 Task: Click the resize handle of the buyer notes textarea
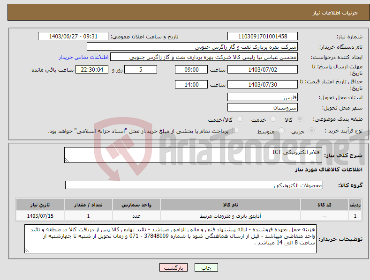[x=27, y=251]
